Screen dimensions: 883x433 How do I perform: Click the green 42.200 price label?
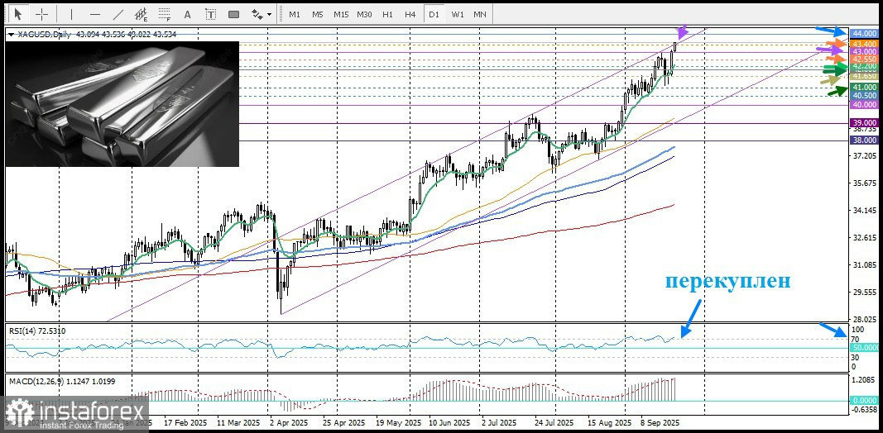(x=864, y=66)
